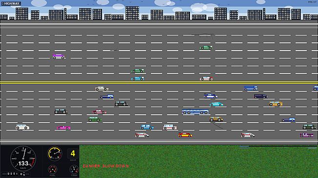Click the yellow RPM tachometer gauge
The height and width of the screenshot is (178, 318).
(x=55, y=154)
